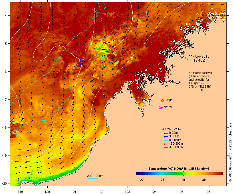Click the 0.5m/s velocity scale arrow
234x194 pixels.
pos(198,90)
